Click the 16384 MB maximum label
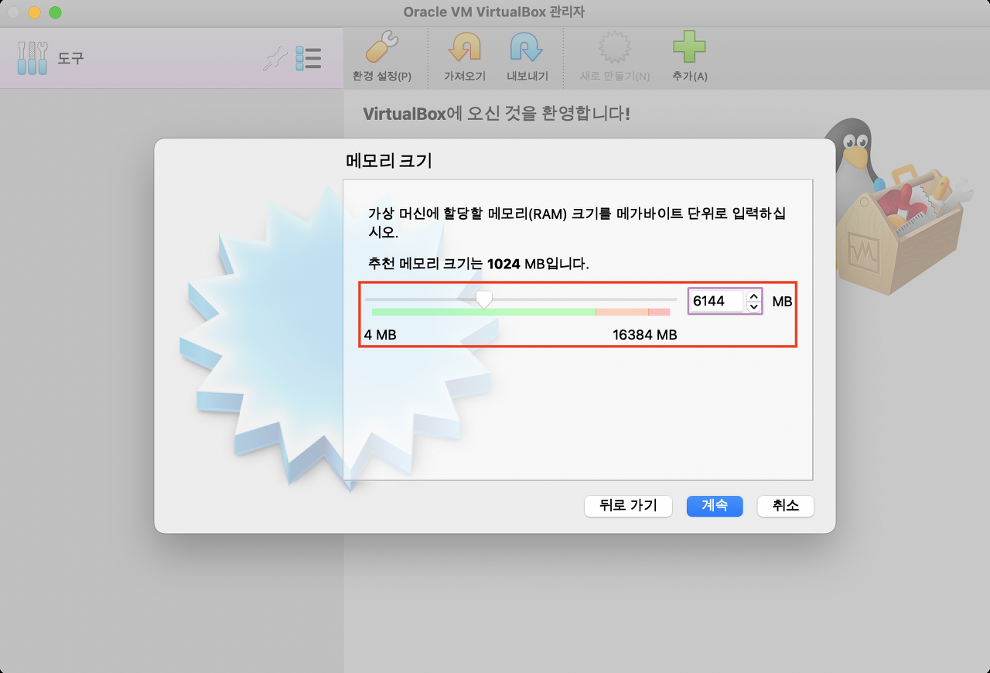The image size is (990, 673). pos(645,335)
